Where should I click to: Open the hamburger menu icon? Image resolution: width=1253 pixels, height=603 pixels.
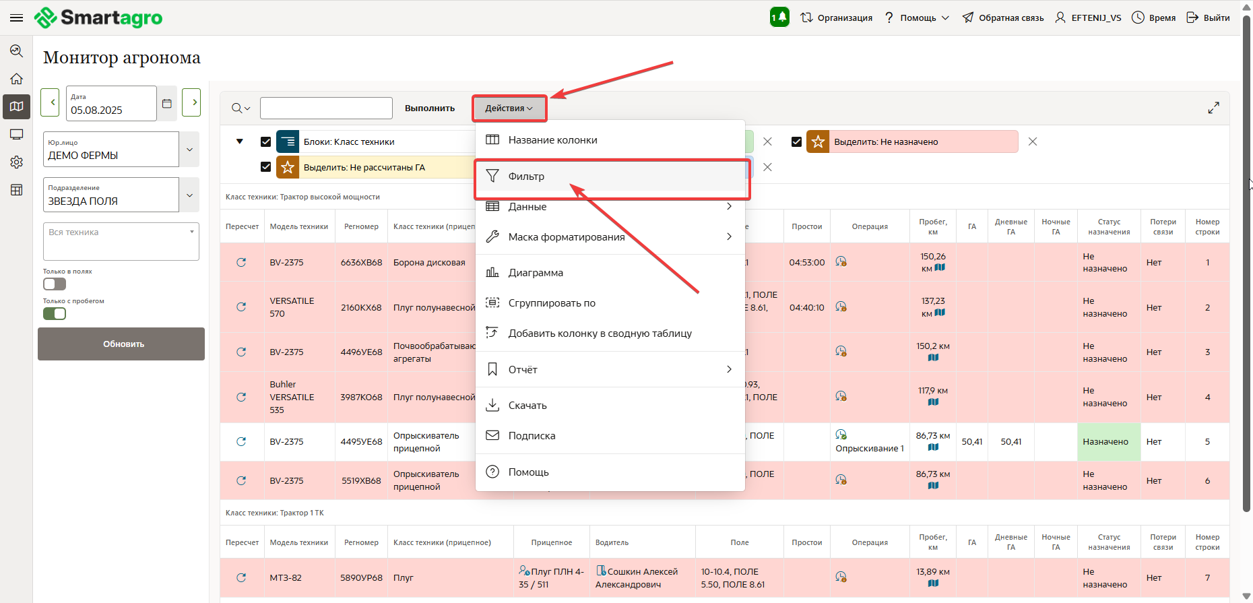[17, 18]
